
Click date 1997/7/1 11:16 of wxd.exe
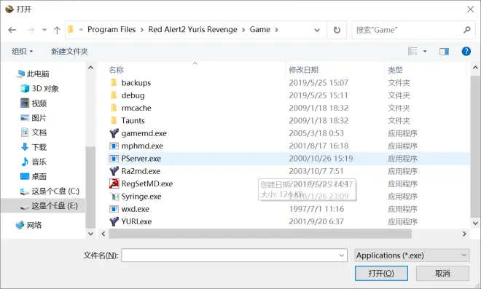pyautogui.click(x=316, y=209)
